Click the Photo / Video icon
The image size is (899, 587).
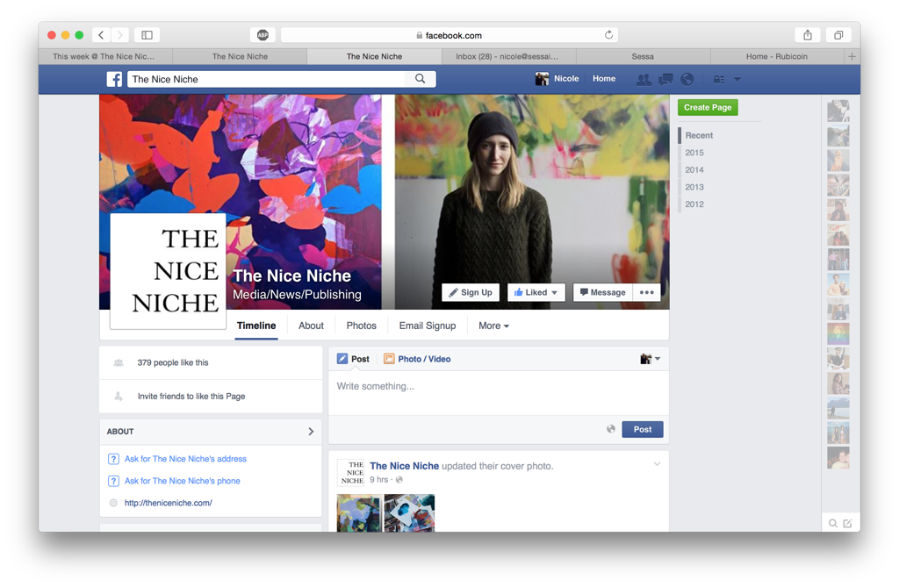(x=389, y=359)
